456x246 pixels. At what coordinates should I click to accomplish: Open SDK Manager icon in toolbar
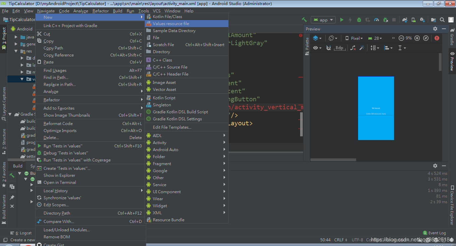(x=422, y=20)
